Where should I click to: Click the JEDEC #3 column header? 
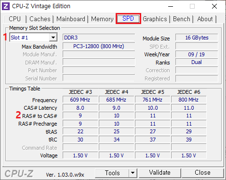click(x=80, y=92)
